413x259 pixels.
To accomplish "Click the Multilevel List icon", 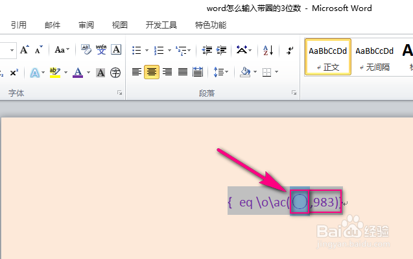I will tap(181, 50).
